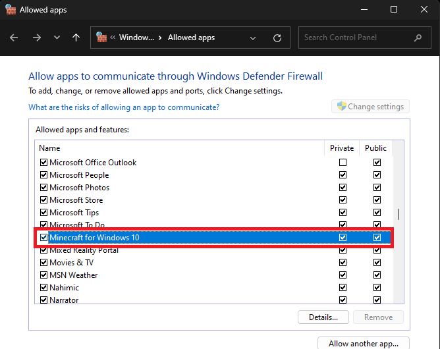Viewport: 440px width, 349px height.
Task: Toggle Private checkbox for Microsoft Office Outlook
Action: click(x=343, y=163)
